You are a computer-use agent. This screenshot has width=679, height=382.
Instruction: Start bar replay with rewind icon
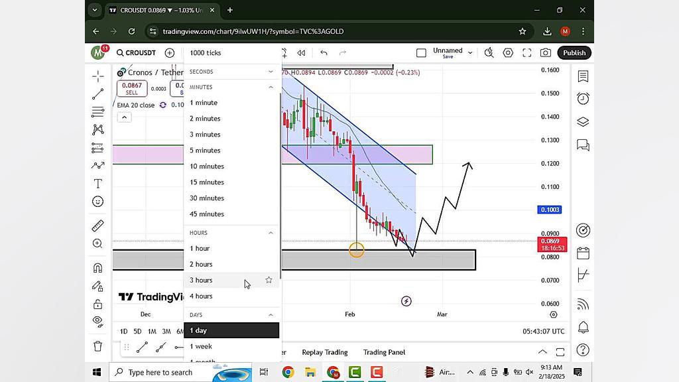coord(301,53)
